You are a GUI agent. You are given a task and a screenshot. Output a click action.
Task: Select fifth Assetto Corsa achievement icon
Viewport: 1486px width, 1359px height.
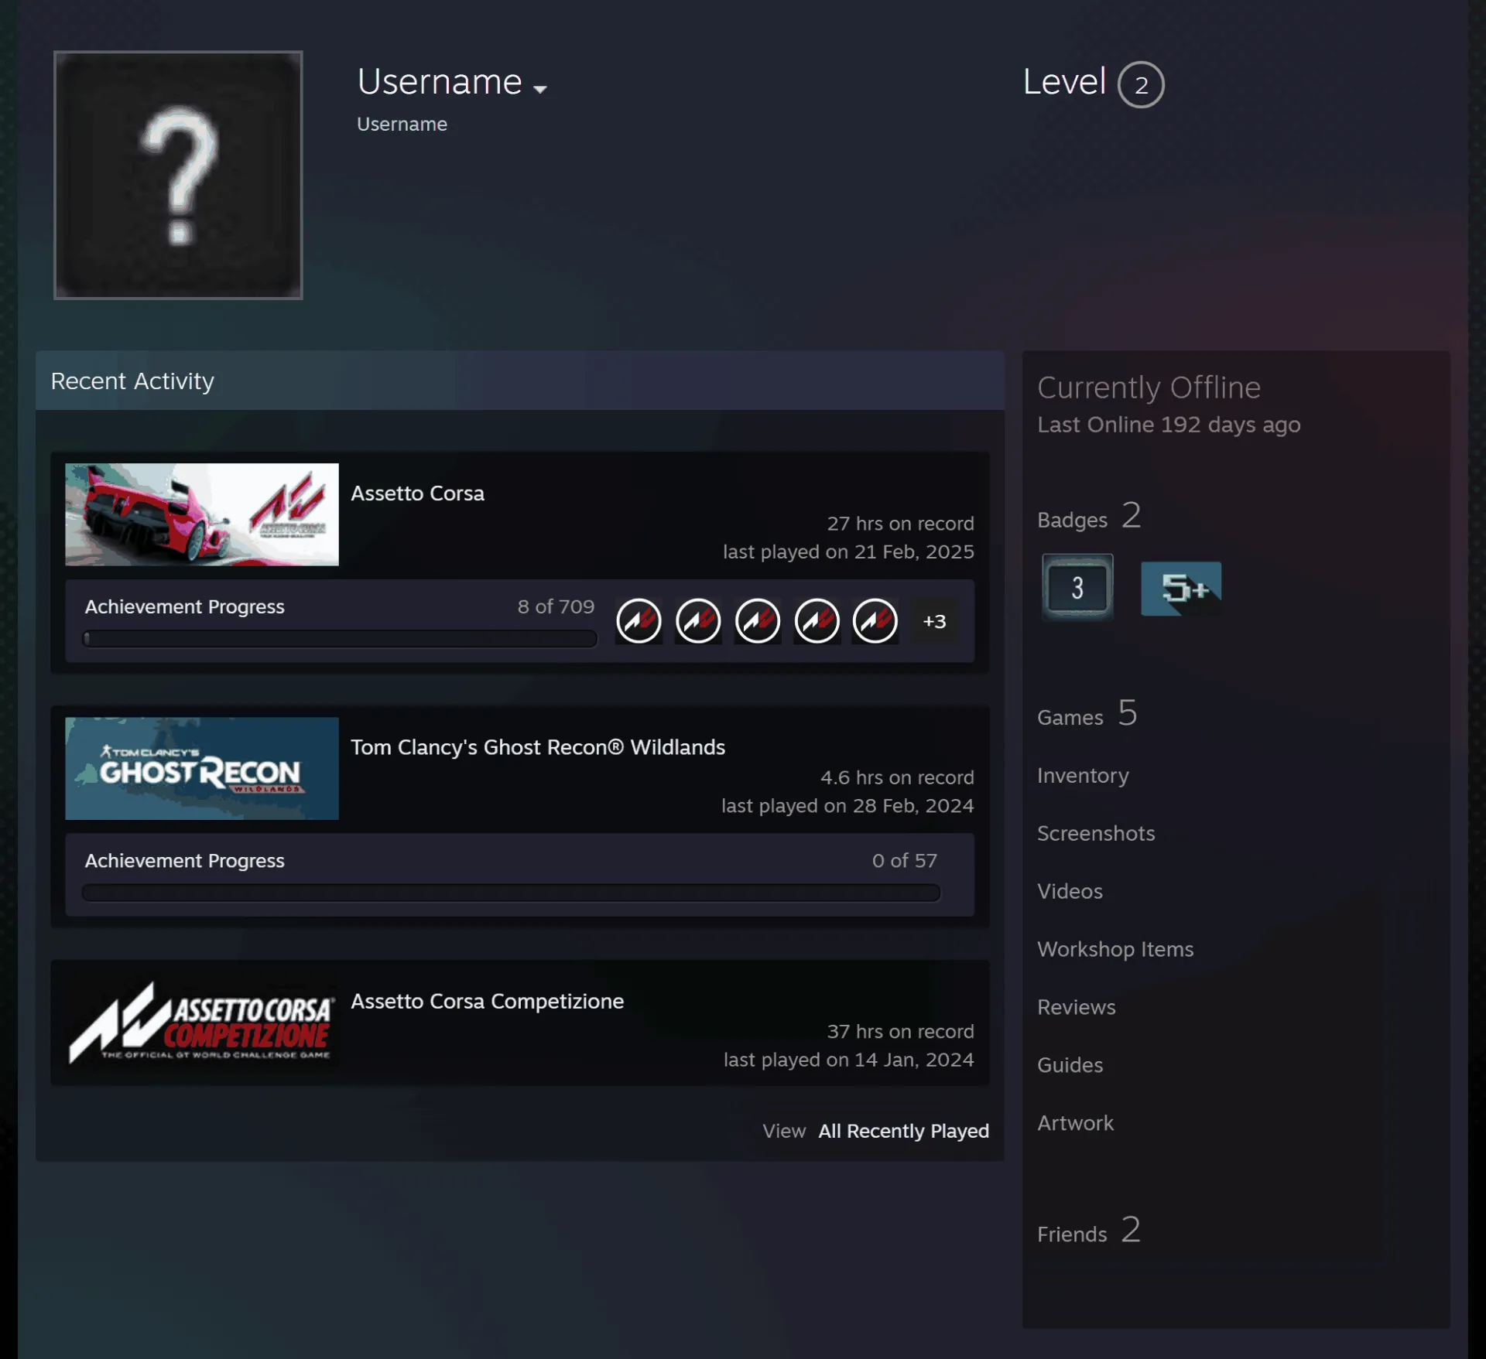tap(875, 621)
